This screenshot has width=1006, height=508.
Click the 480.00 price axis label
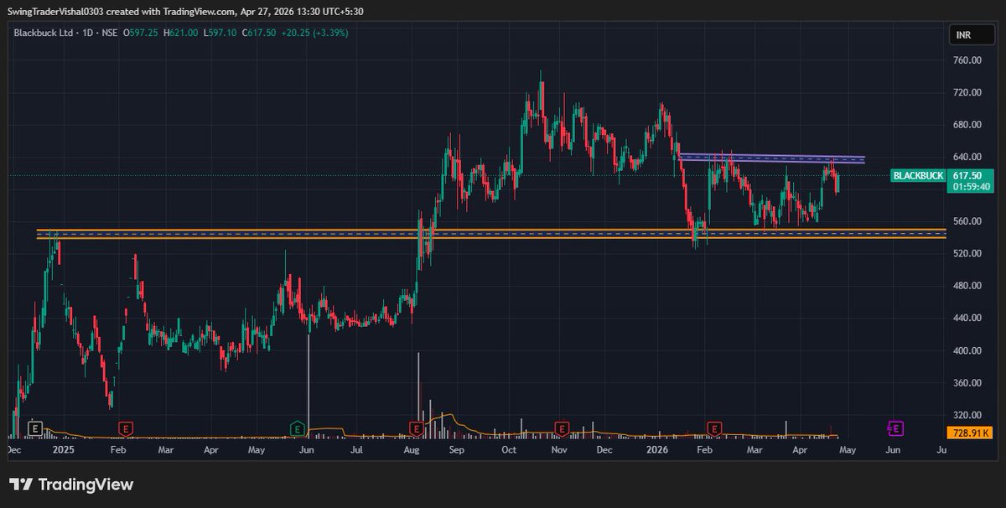[967, 286]
